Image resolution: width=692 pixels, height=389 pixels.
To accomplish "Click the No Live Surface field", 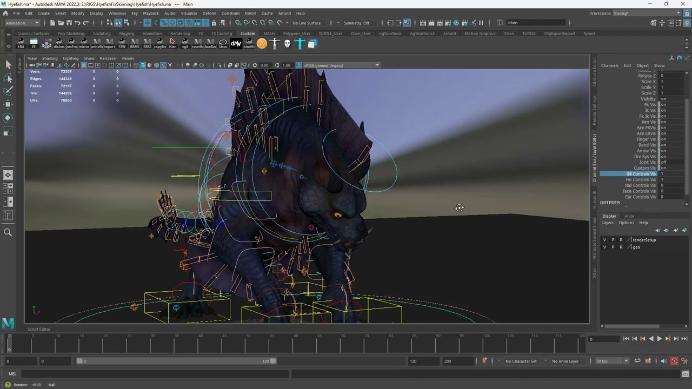I will coord(309,23).
